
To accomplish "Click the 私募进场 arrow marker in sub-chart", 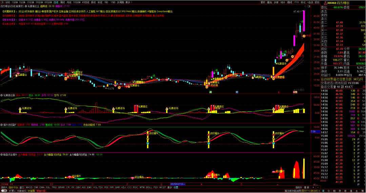I will [x=20, y=109].
